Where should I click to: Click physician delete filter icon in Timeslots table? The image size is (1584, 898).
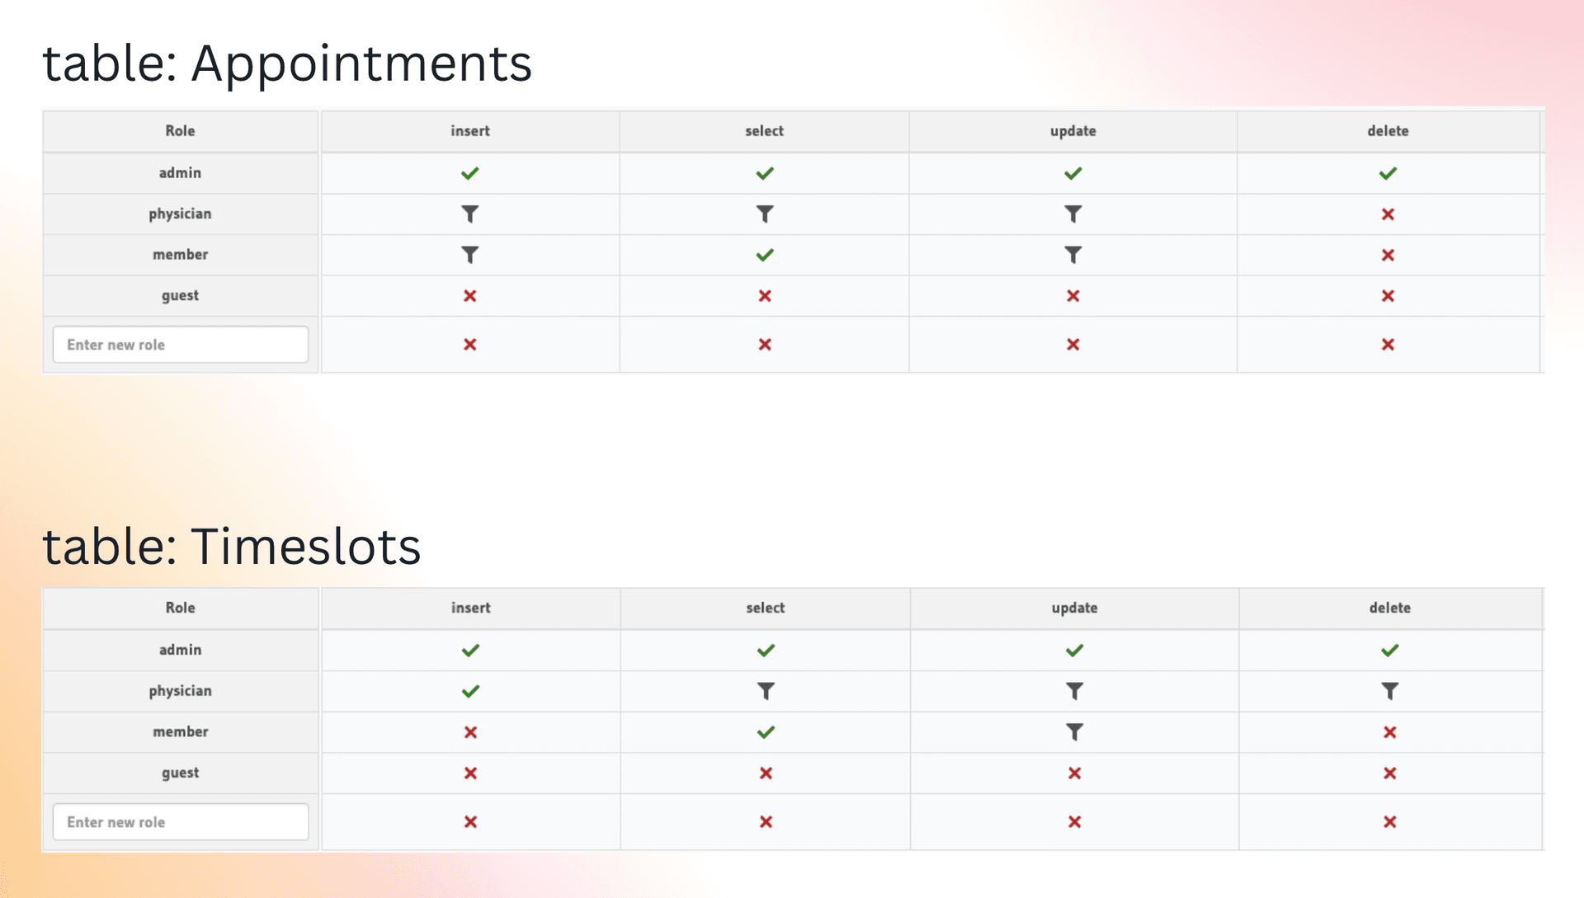(x=1389, y=691)
